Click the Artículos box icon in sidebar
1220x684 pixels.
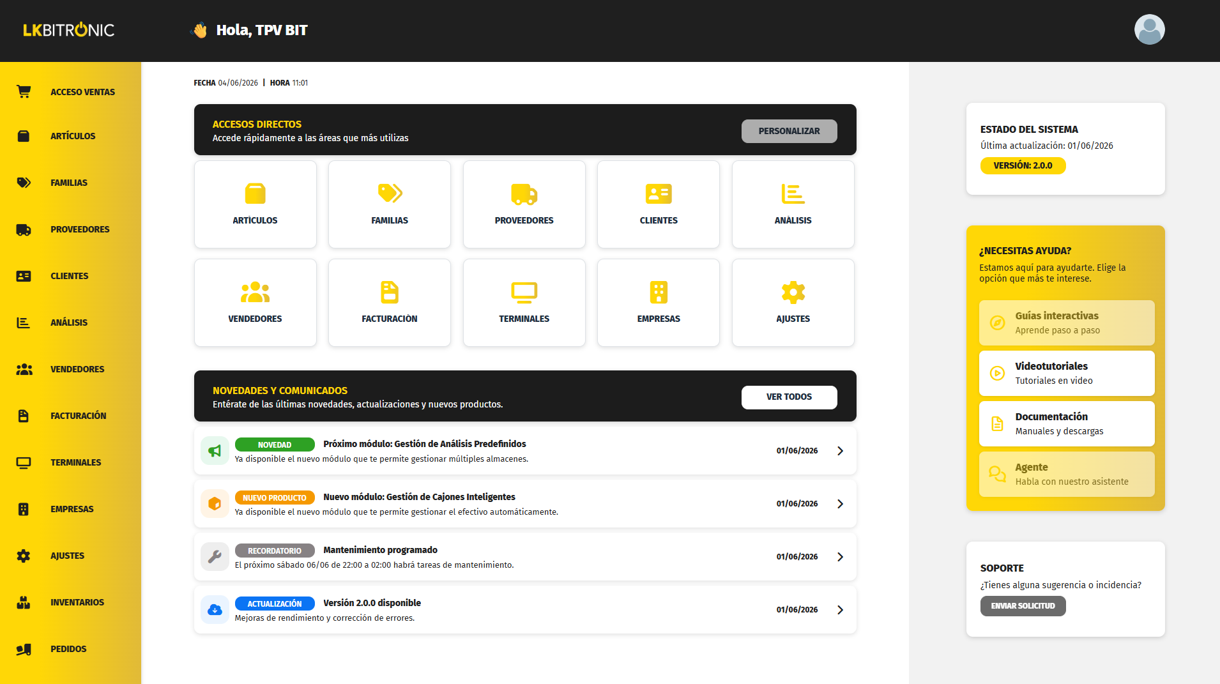click(24, 136)
